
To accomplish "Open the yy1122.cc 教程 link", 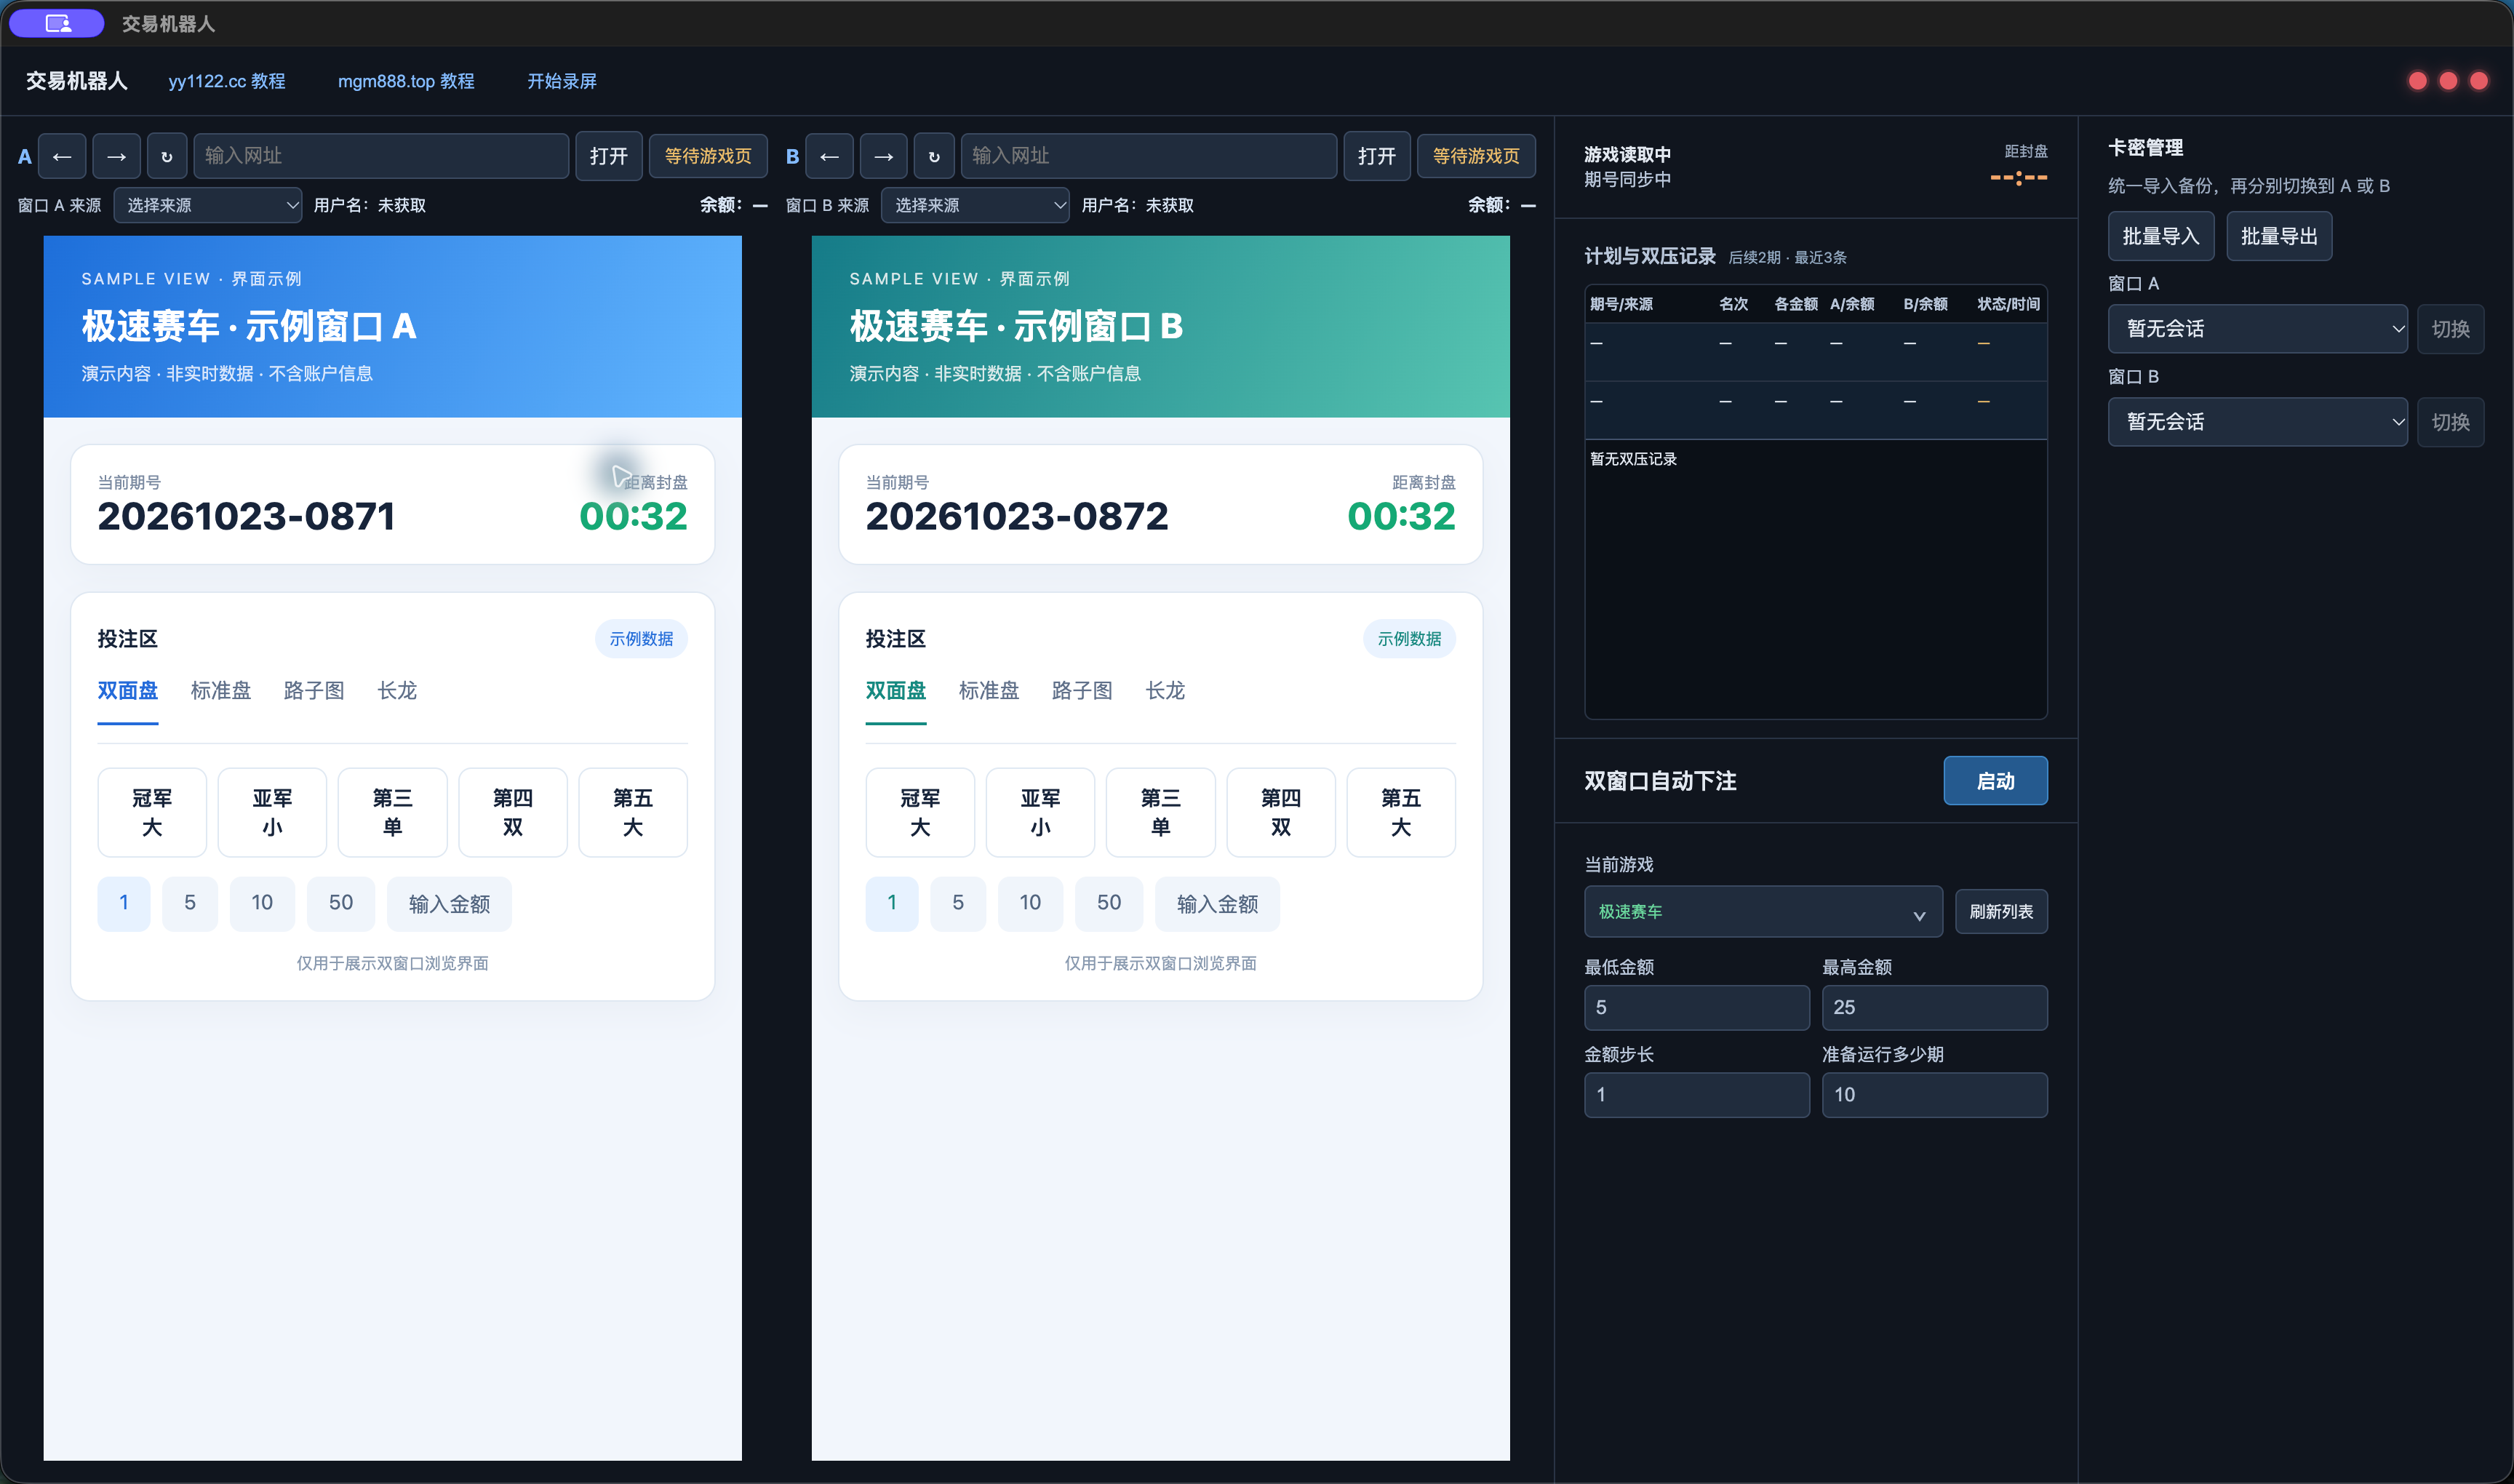I will click(x=227, y=81).
